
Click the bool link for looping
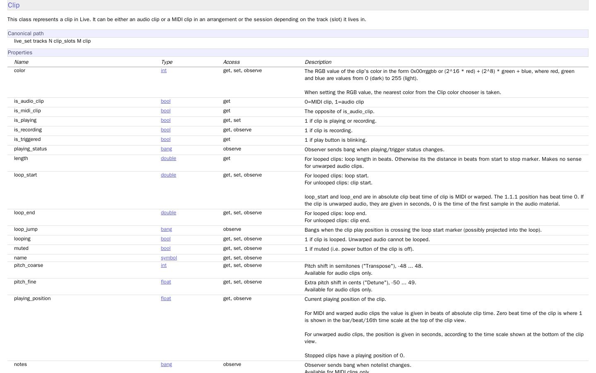click(166, 239)
